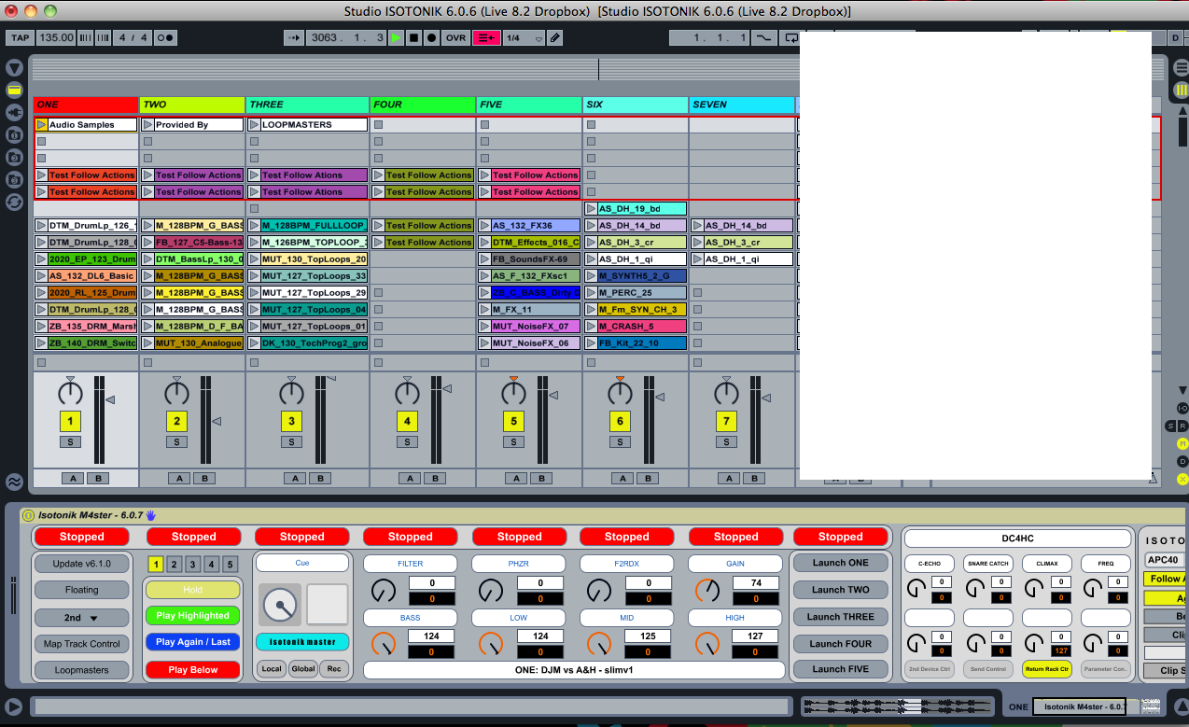The image size is (1189, 727).
Task: Click the Launch FIVE button
Action: 840,669
